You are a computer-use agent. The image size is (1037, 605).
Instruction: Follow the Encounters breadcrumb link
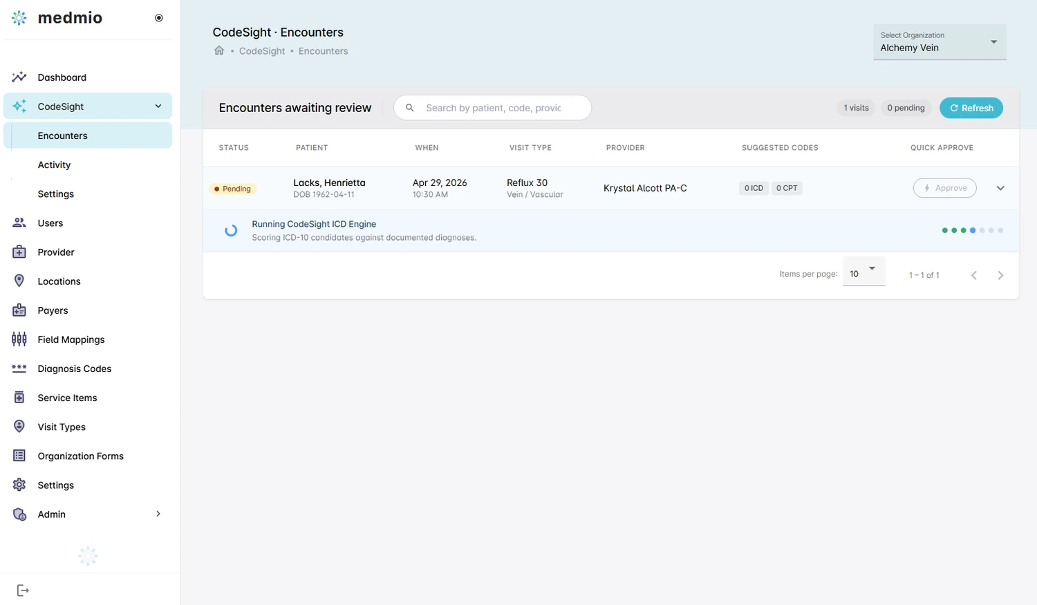click(x=324, y=51)
